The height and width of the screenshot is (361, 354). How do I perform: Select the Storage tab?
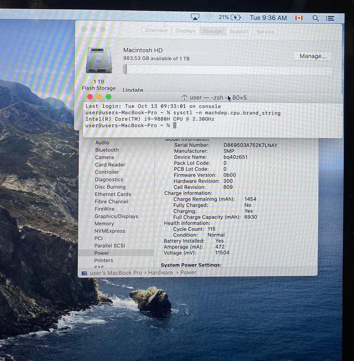(213, 31)
